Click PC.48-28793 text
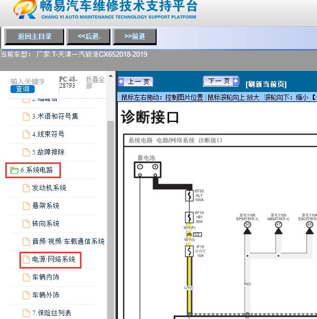The height and width of the screenshot is (319, 317). 68,82
